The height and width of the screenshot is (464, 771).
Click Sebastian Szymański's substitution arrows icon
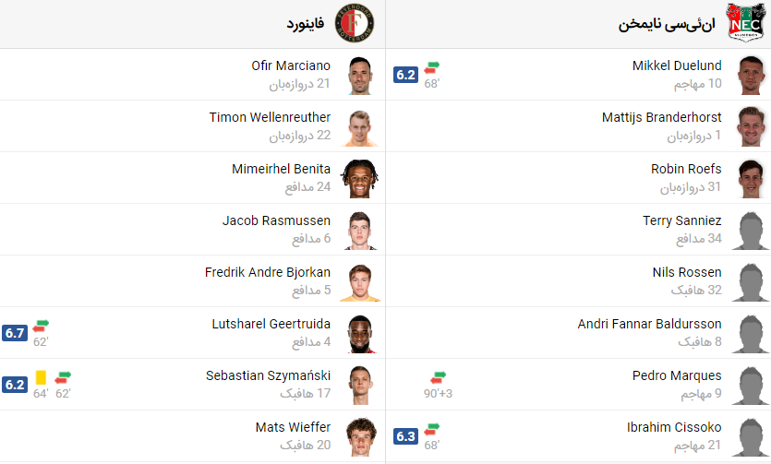tap(63, 377)
